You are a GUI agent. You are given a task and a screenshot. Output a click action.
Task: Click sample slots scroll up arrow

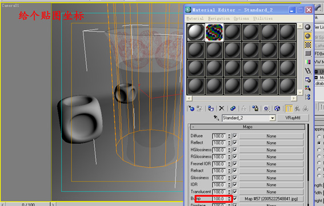[300, 26]
